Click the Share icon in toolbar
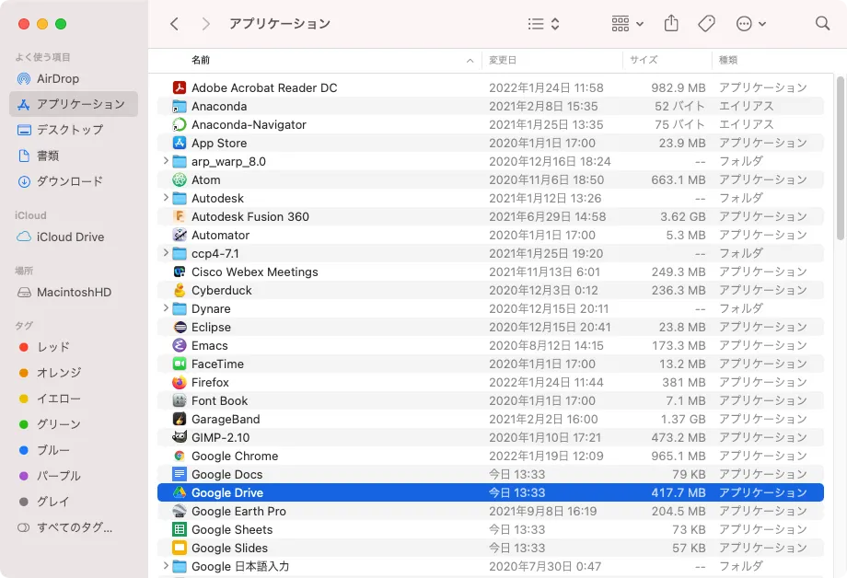 tap(671, 24)
